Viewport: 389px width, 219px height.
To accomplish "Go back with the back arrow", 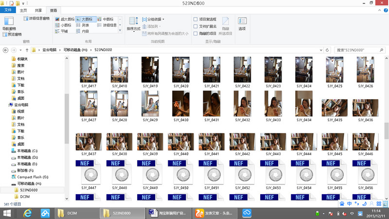I will 5,50.
